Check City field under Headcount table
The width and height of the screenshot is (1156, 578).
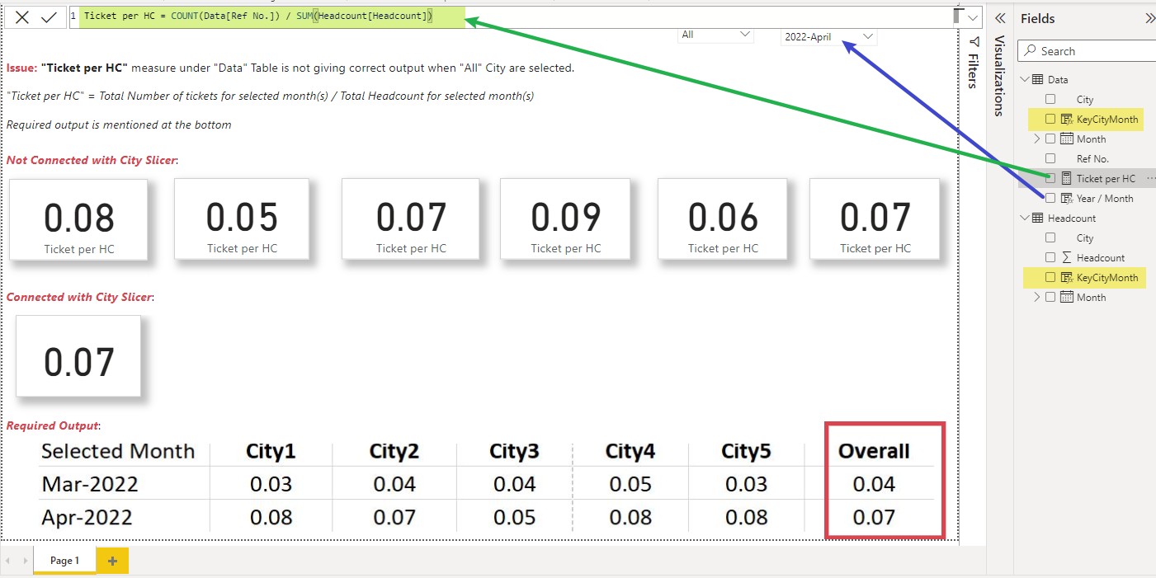(x=1050, y=237)
